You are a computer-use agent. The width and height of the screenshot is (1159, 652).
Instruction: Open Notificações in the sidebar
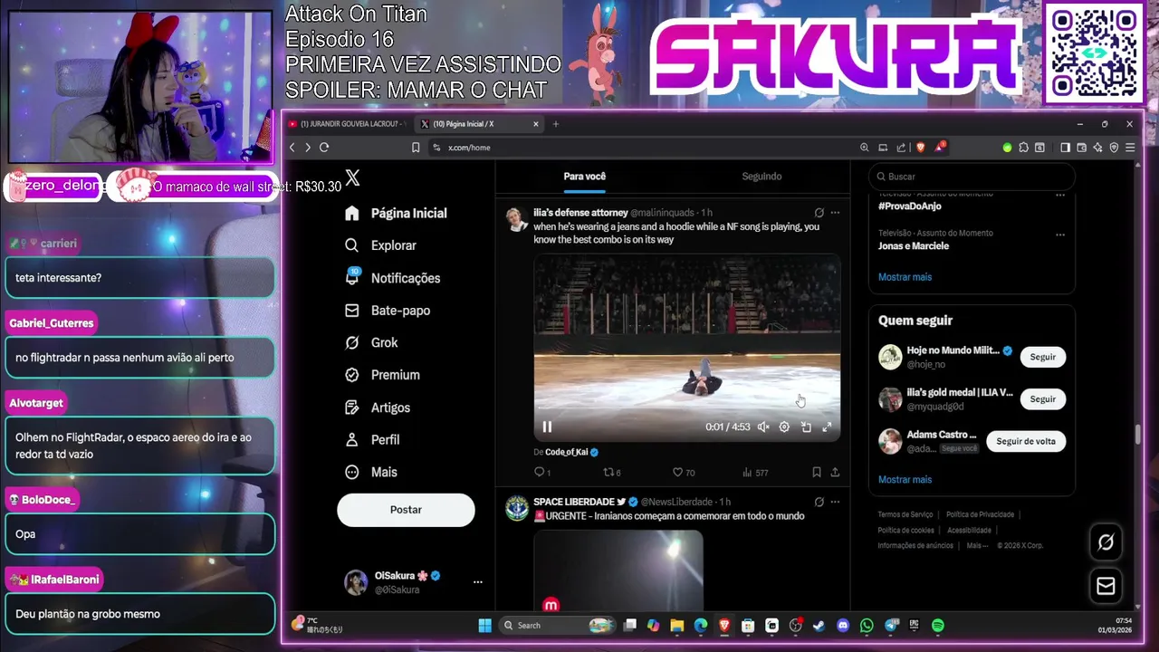point(392,278)
